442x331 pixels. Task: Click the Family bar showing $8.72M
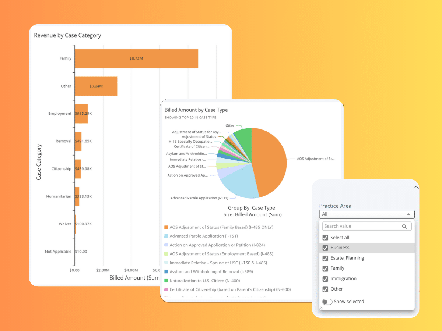point(136,58)
